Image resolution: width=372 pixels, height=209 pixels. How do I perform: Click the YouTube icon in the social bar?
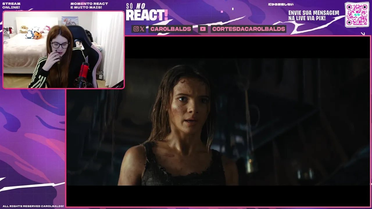pos(203,29)
